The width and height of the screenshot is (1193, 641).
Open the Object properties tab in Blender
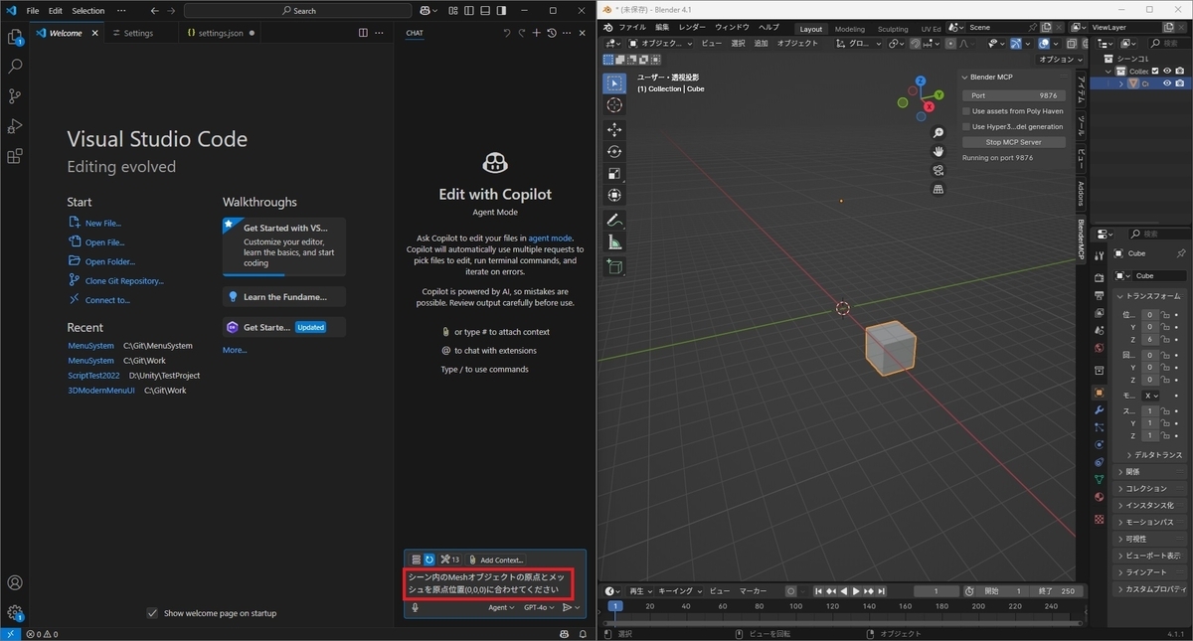(1099, 392)
